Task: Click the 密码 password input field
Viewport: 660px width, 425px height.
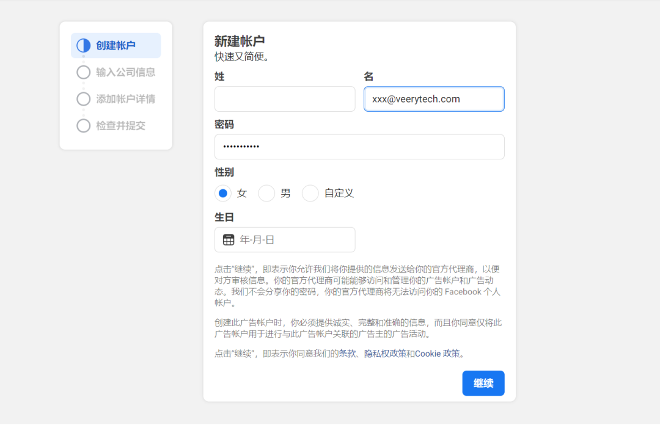Action: click(359, 147)
